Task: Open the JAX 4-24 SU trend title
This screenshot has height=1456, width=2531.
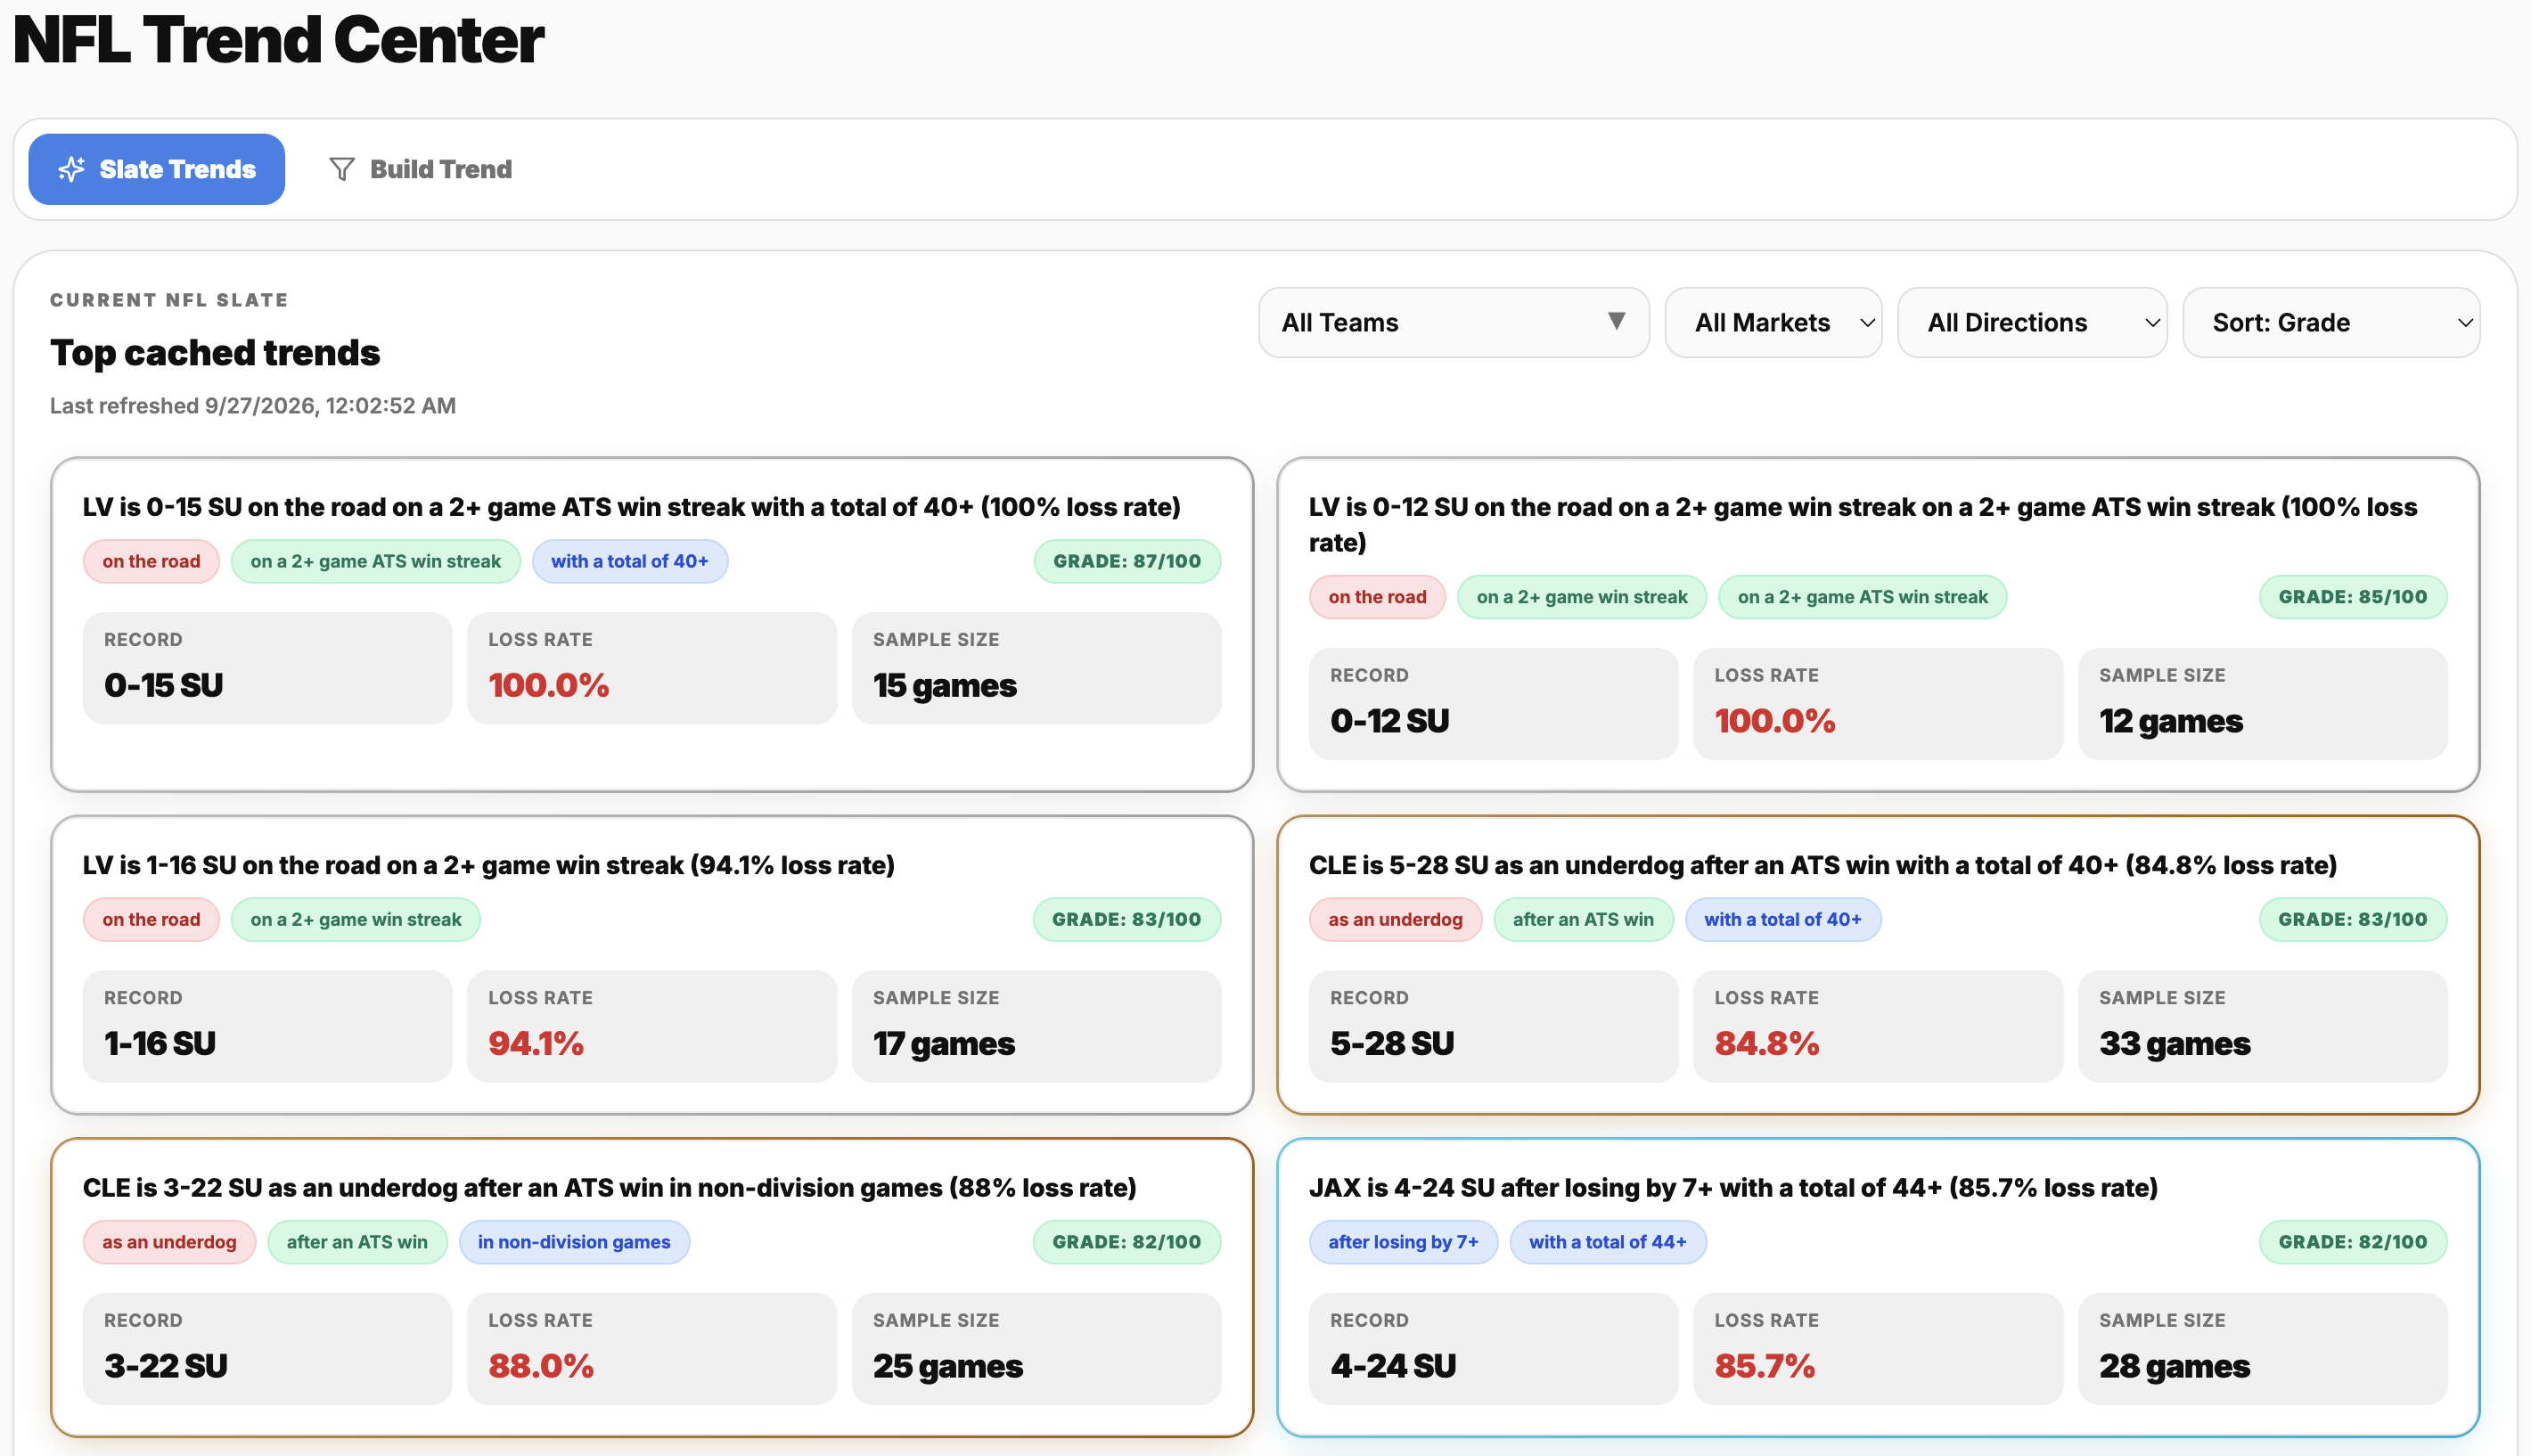Action: pos(1733,1187)
